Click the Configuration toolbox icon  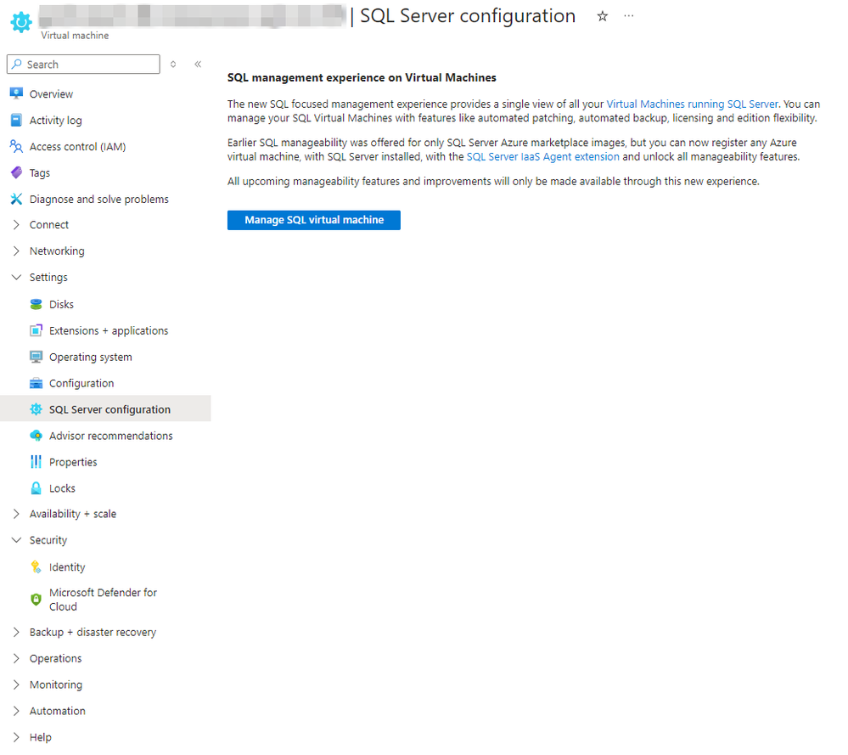pos(37,383)
